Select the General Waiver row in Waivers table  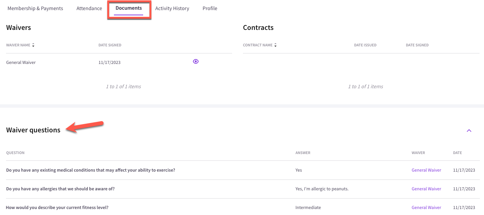click(119, 62)
